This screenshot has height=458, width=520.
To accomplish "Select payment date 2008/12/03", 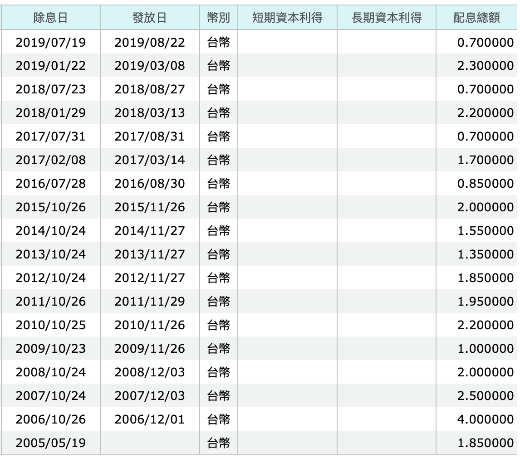I will tap(150, 372).
